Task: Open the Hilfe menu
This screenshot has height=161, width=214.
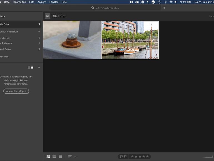Action: pos(64,2)
